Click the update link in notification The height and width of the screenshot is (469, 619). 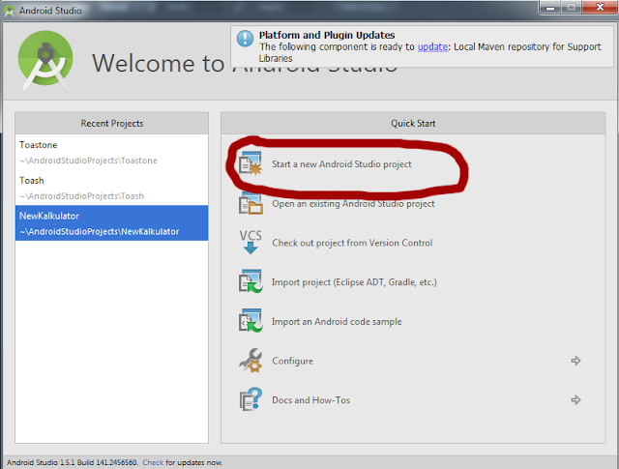pos(432,46)
